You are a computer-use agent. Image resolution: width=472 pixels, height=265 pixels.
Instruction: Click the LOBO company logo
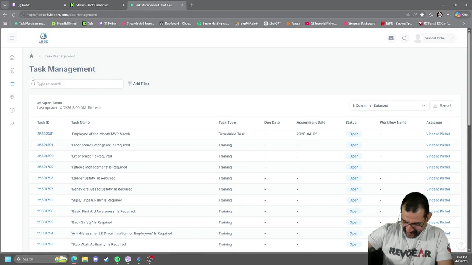coord(44,38)
